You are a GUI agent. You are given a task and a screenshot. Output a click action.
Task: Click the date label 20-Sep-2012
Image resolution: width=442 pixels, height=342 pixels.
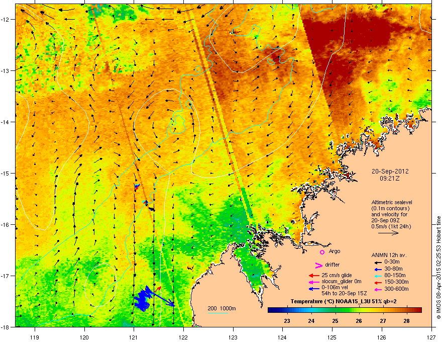click(x=390, y=172)
